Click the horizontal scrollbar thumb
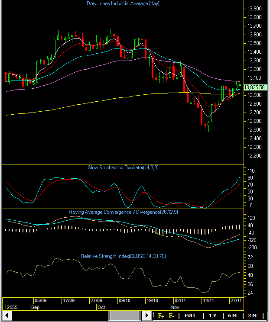The width and height of the screenshot is (270, 322). point(124,316)
